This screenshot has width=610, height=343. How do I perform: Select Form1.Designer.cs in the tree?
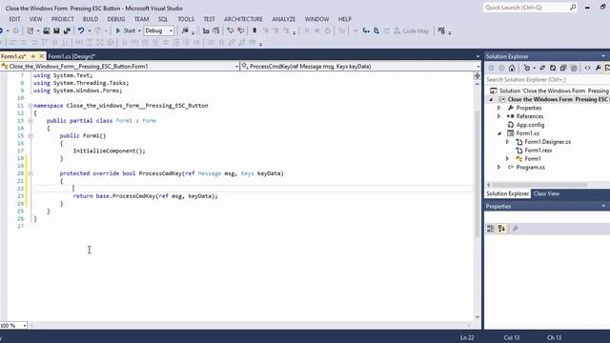coord(547,142)
